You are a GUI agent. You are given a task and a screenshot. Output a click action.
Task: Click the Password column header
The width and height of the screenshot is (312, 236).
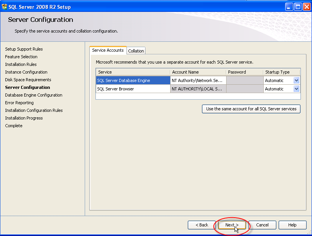[x=245, y=72]
